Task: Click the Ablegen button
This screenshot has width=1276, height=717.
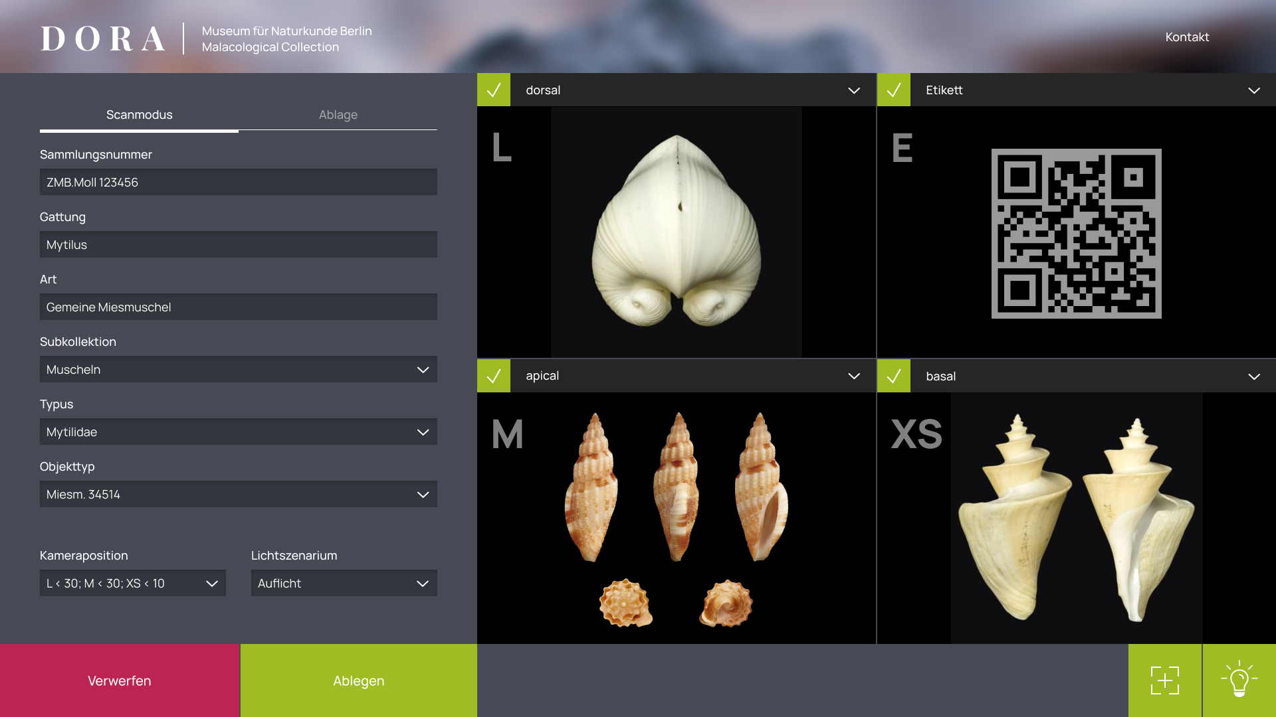Action: tap(359, 680)
